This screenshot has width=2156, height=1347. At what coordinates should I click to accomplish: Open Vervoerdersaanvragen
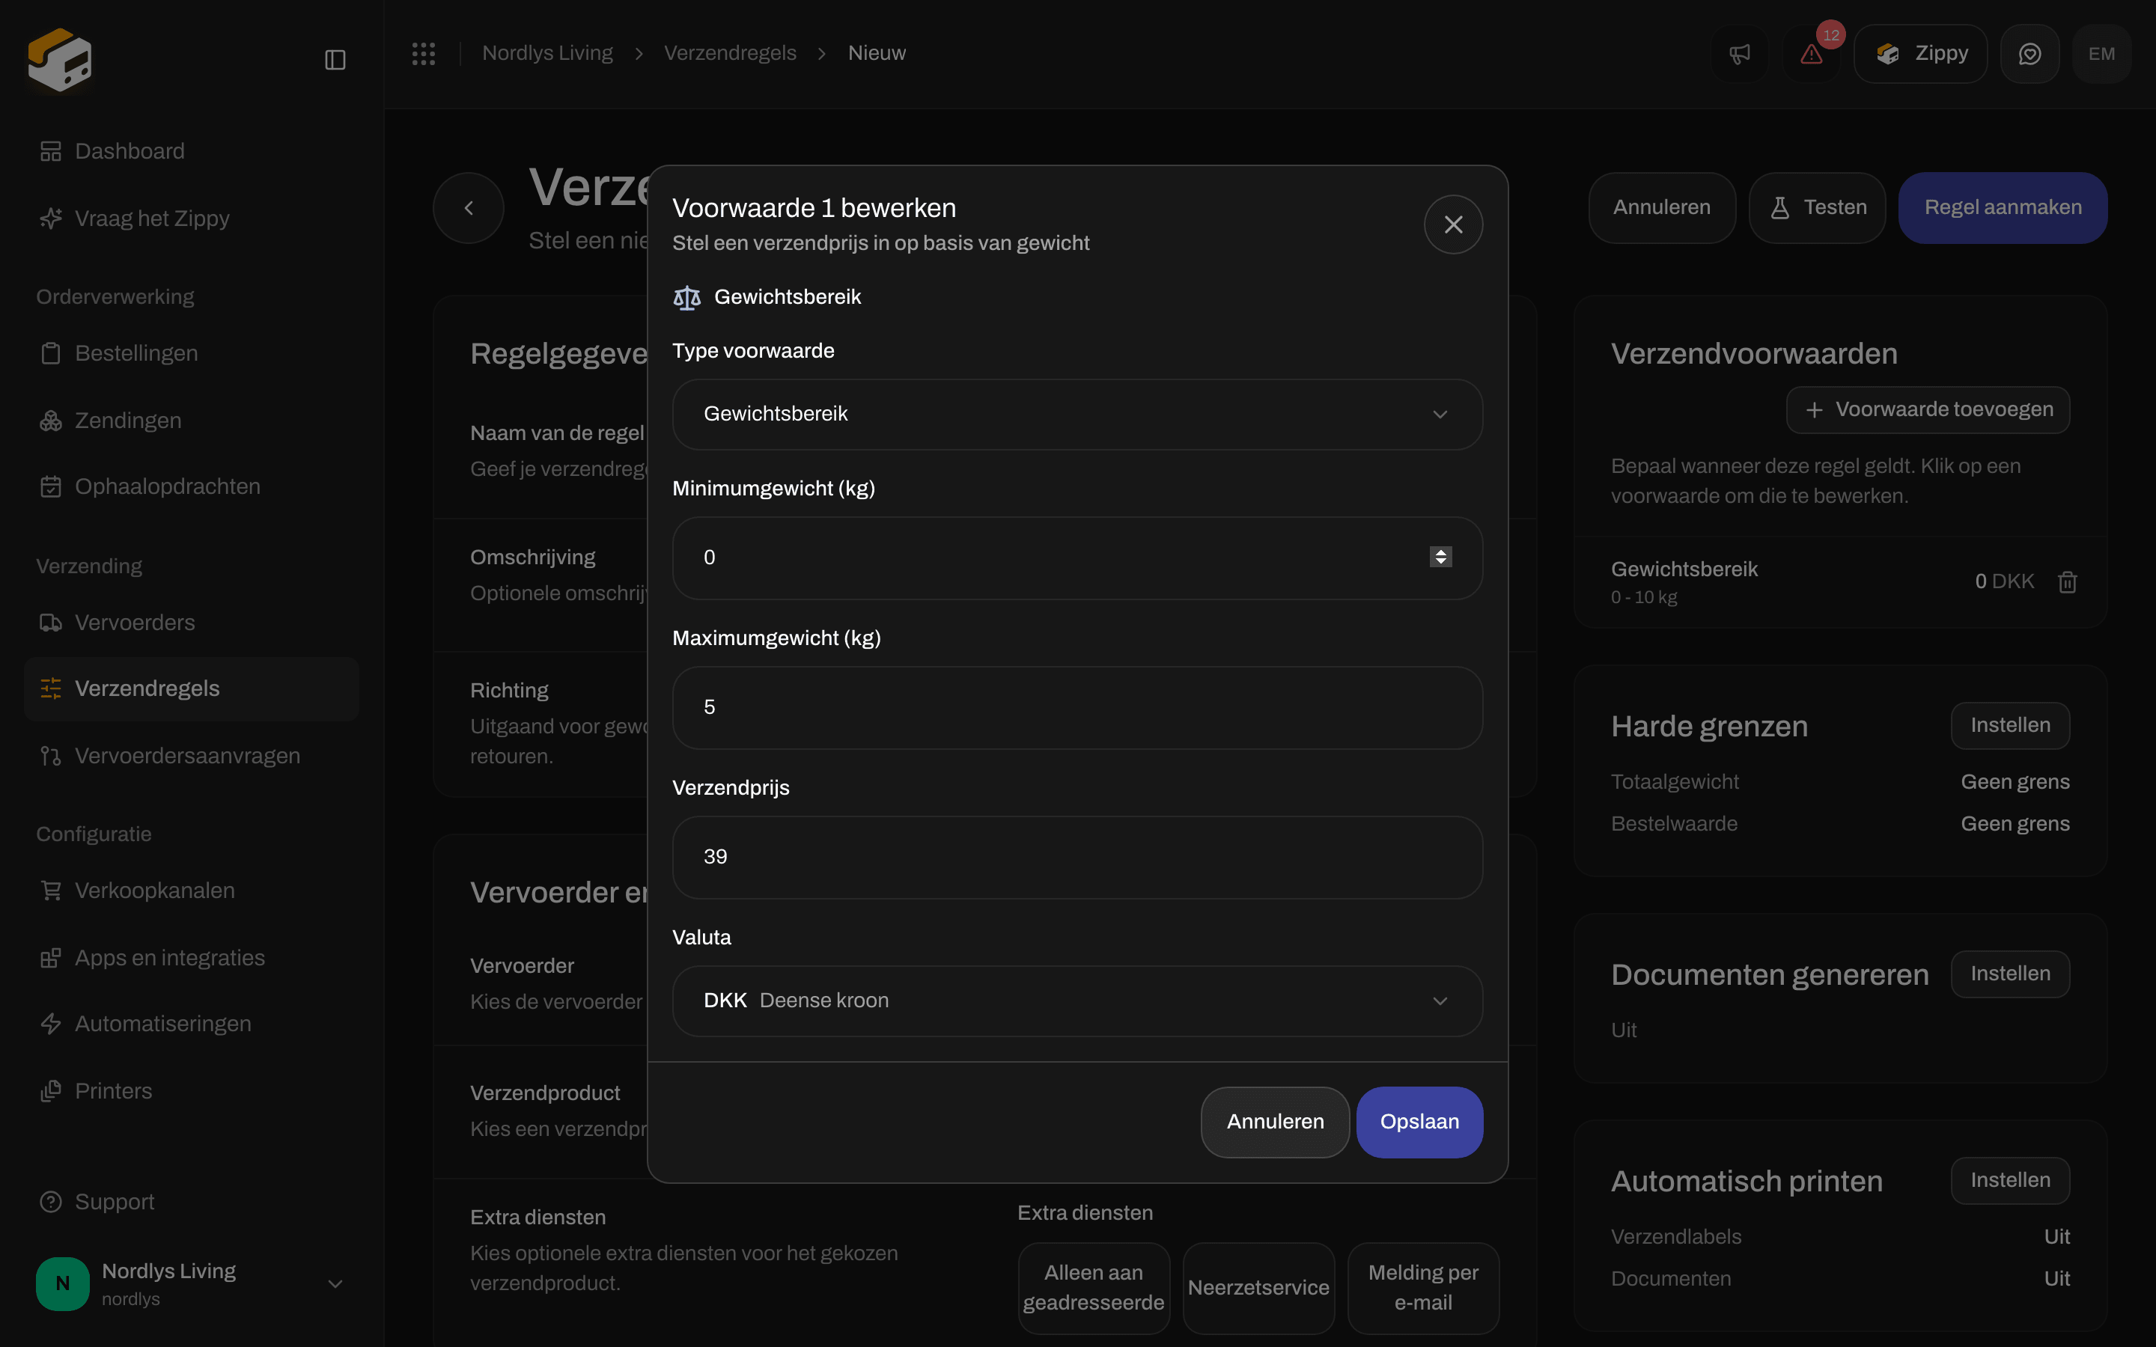192,757
